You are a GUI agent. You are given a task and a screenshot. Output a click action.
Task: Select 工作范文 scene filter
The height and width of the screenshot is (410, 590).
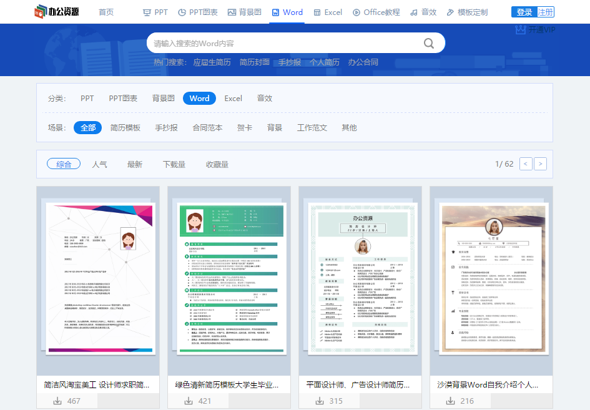(x=312, y=127)
